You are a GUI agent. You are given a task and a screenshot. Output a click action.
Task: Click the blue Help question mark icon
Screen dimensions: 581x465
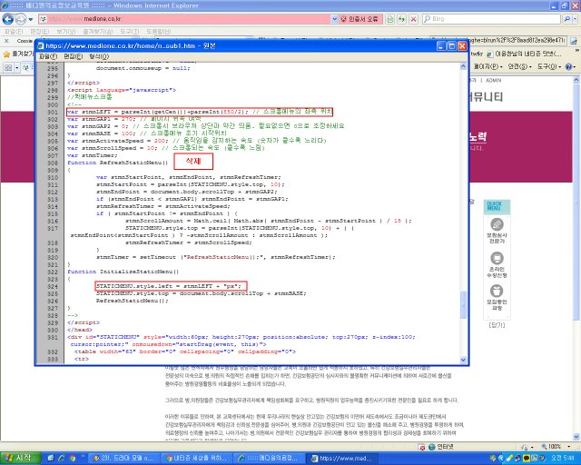pyautogui.click(x=569, y=67)
